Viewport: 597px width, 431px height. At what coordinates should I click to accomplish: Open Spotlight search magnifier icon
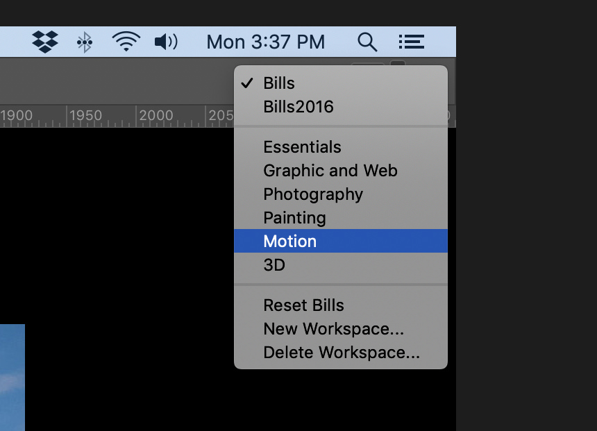[367, 42]
